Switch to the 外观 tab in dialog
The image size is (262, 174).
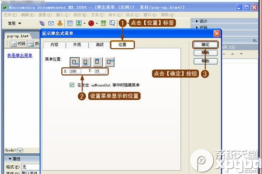77,45
